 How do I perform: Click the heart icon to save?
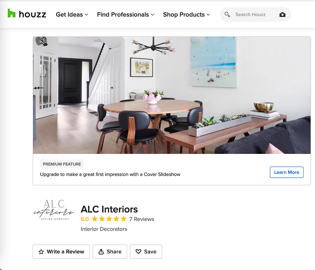[138, 252]
